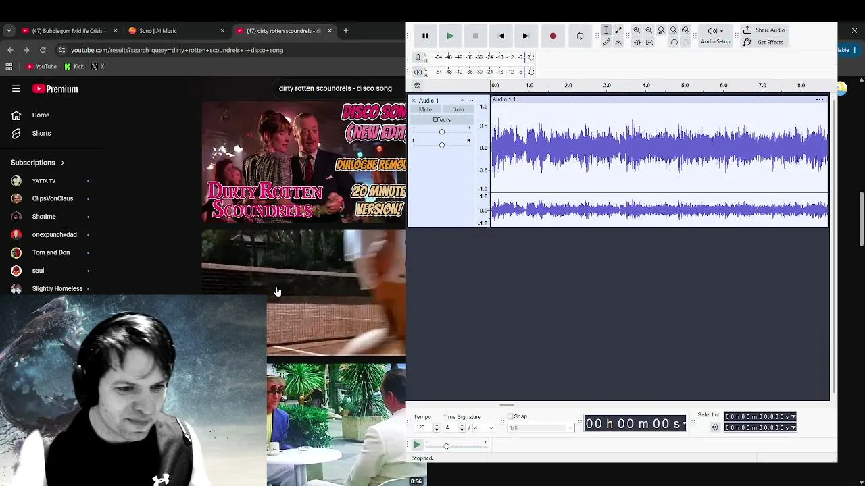Open timeline options gear icon

(417, 86)
